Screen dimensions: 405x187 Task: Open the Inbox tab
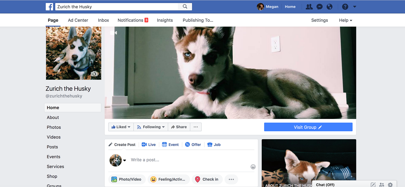(104, 20)
